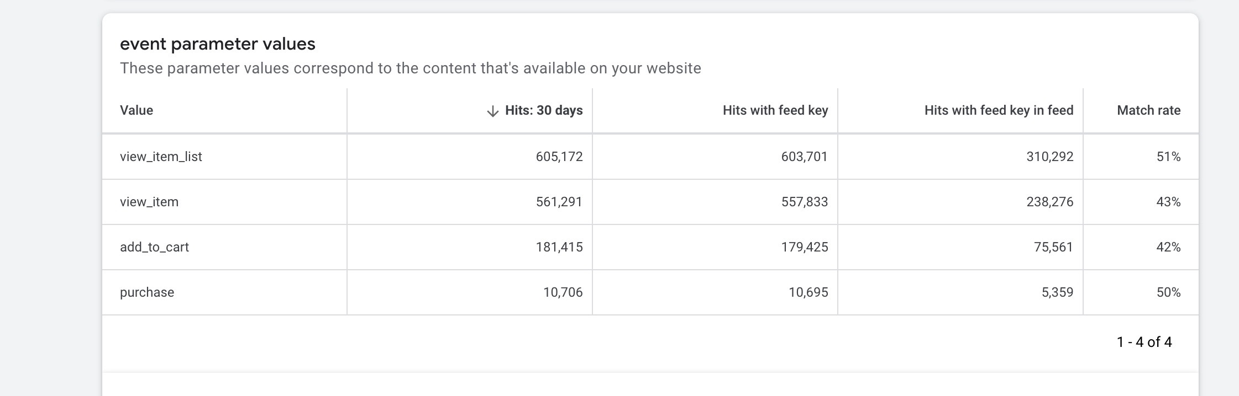Select the add_to_cart event value
The width and height of the screenshot is (1239, 396).
click(154, 247)
